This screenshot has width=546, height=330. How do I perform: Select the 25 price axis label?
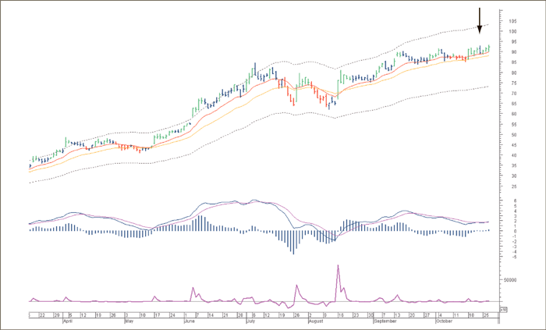click(511, 186)
